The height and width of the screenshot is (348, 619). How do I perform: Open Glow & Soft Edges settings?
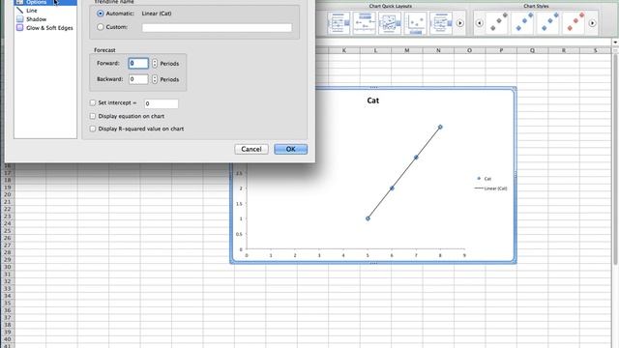coord(49,28)
